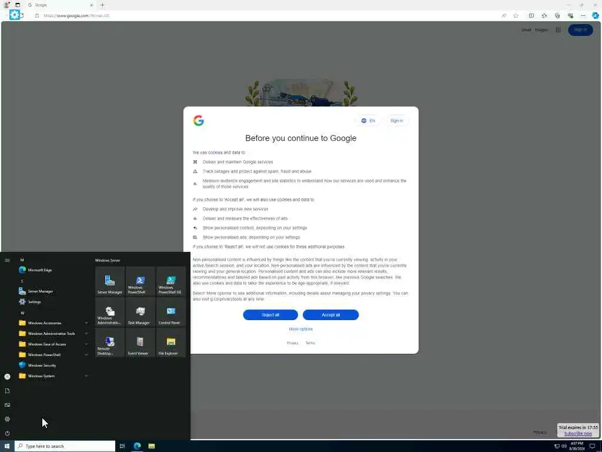602x452 pixels.
Task: Open Terms link in dialog footer
Action: point(310,343)
